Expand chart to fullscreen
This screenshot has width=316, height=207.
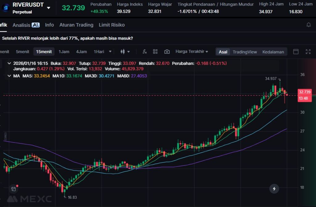(x=308, y=52)
